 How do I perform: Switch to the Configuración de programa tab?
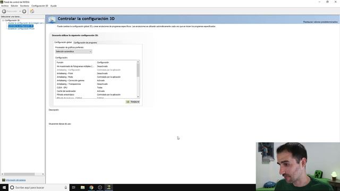(x=85, y=42)
